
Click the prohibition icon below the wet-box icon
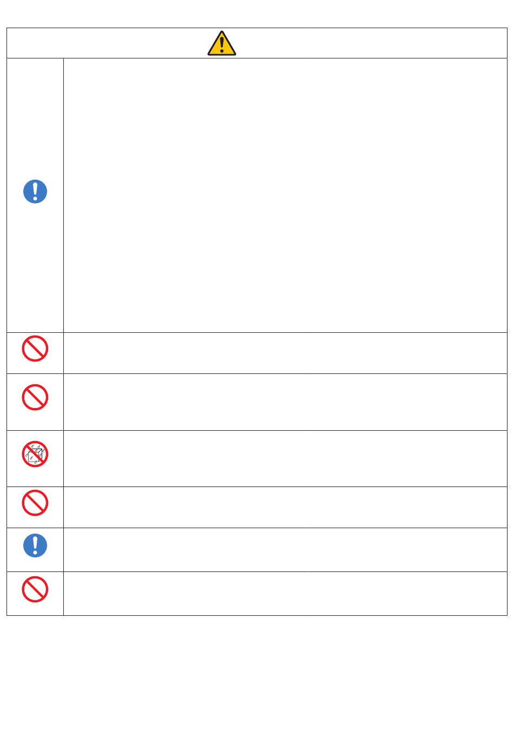35,503
